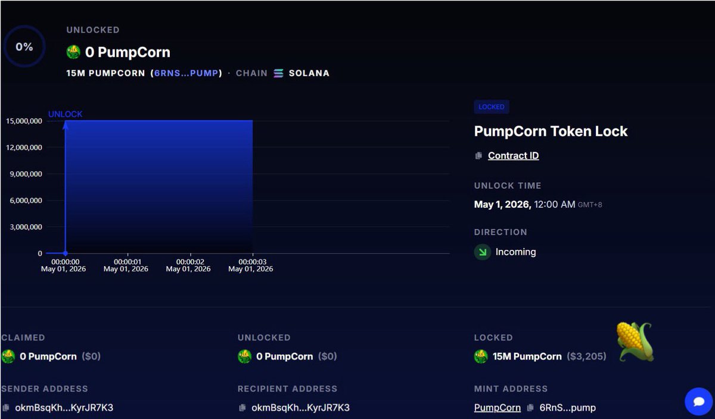Click the unlock point marker on the chart

click(x=65, y=253)
